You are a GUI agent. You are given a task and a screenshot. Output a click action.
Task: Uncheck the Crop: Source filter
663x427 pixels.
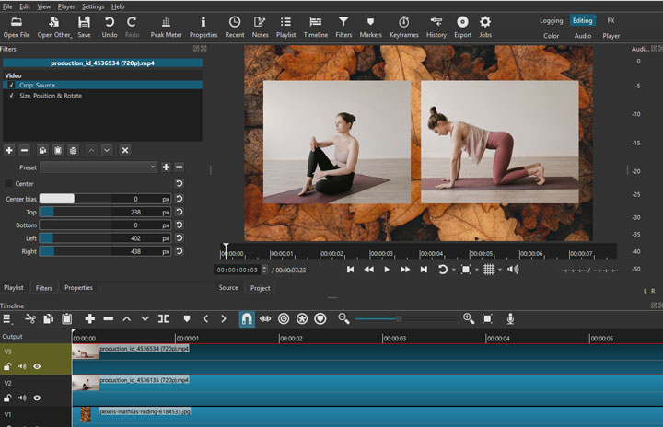click(11, 85)
